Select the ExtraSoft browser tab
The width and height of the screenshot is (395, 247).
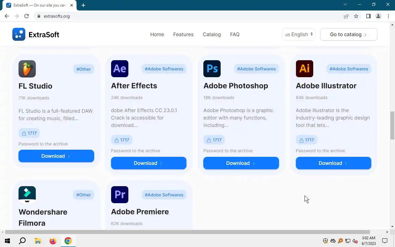pyautogui.click(x=39, y=5)
